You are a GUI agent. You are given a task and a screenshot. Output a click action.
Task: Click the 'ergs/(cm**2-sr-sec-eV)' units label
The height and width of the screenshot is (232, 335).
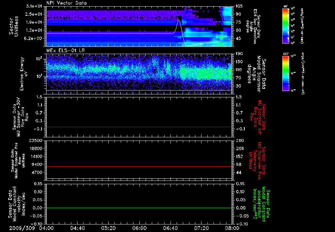(x=303, y=73)
